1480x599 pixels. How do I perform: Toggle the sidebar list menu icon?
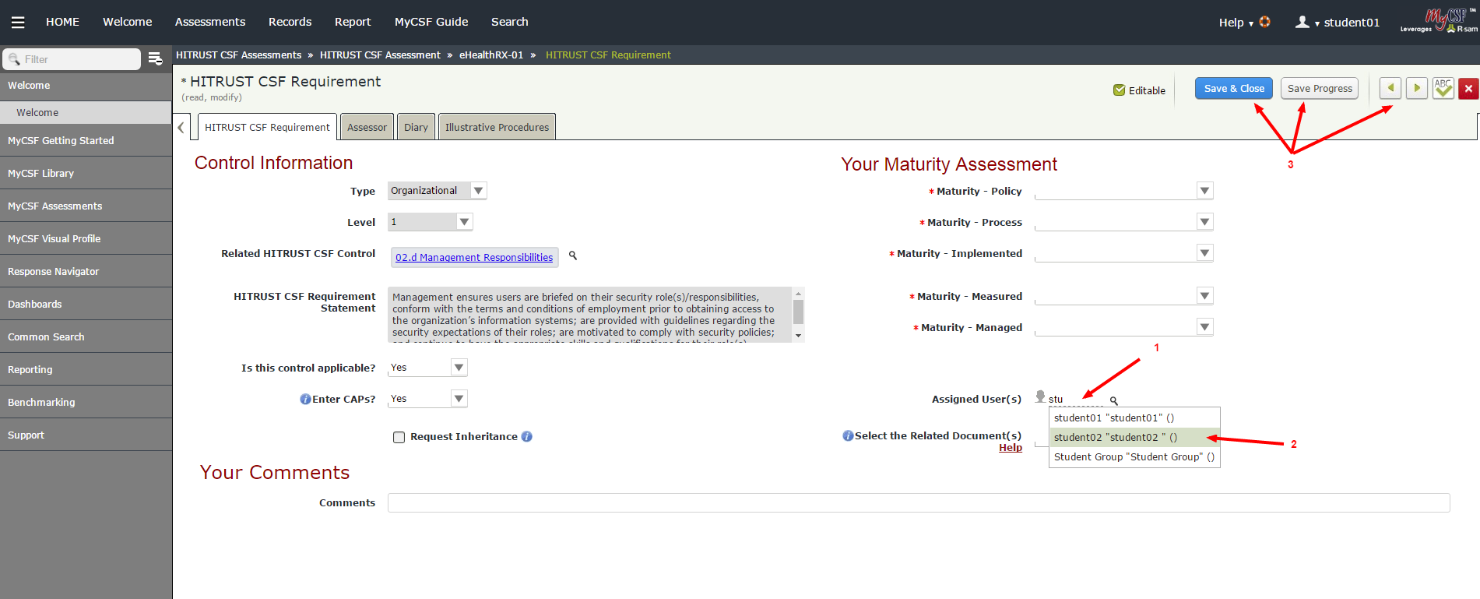[155, 58]
